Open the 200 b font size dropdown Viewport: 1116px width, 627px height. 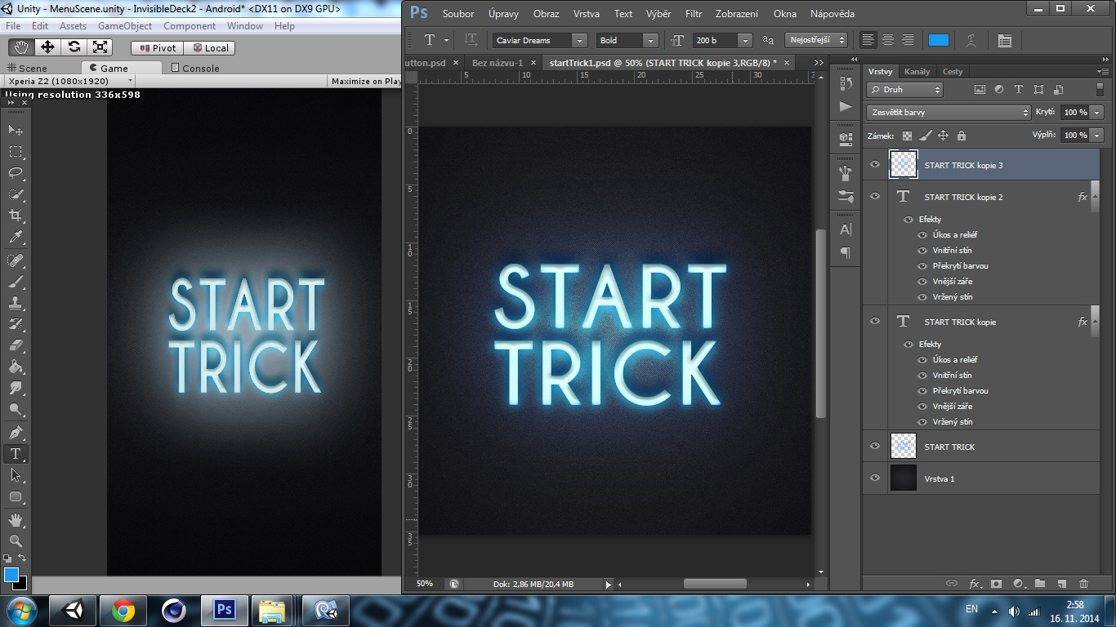(x=744, y=40)
